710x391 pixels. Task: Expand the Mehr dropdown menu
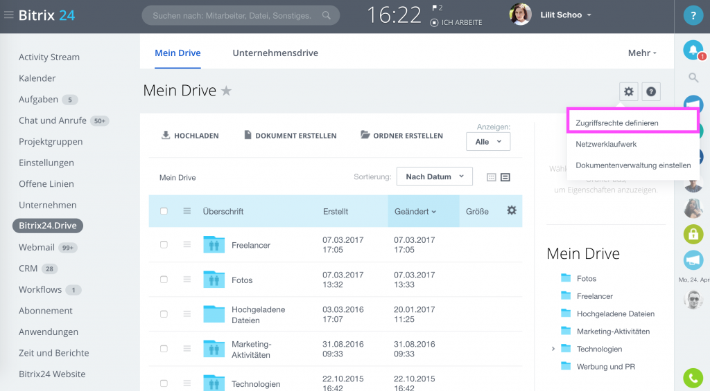click(x=642, y=53)
